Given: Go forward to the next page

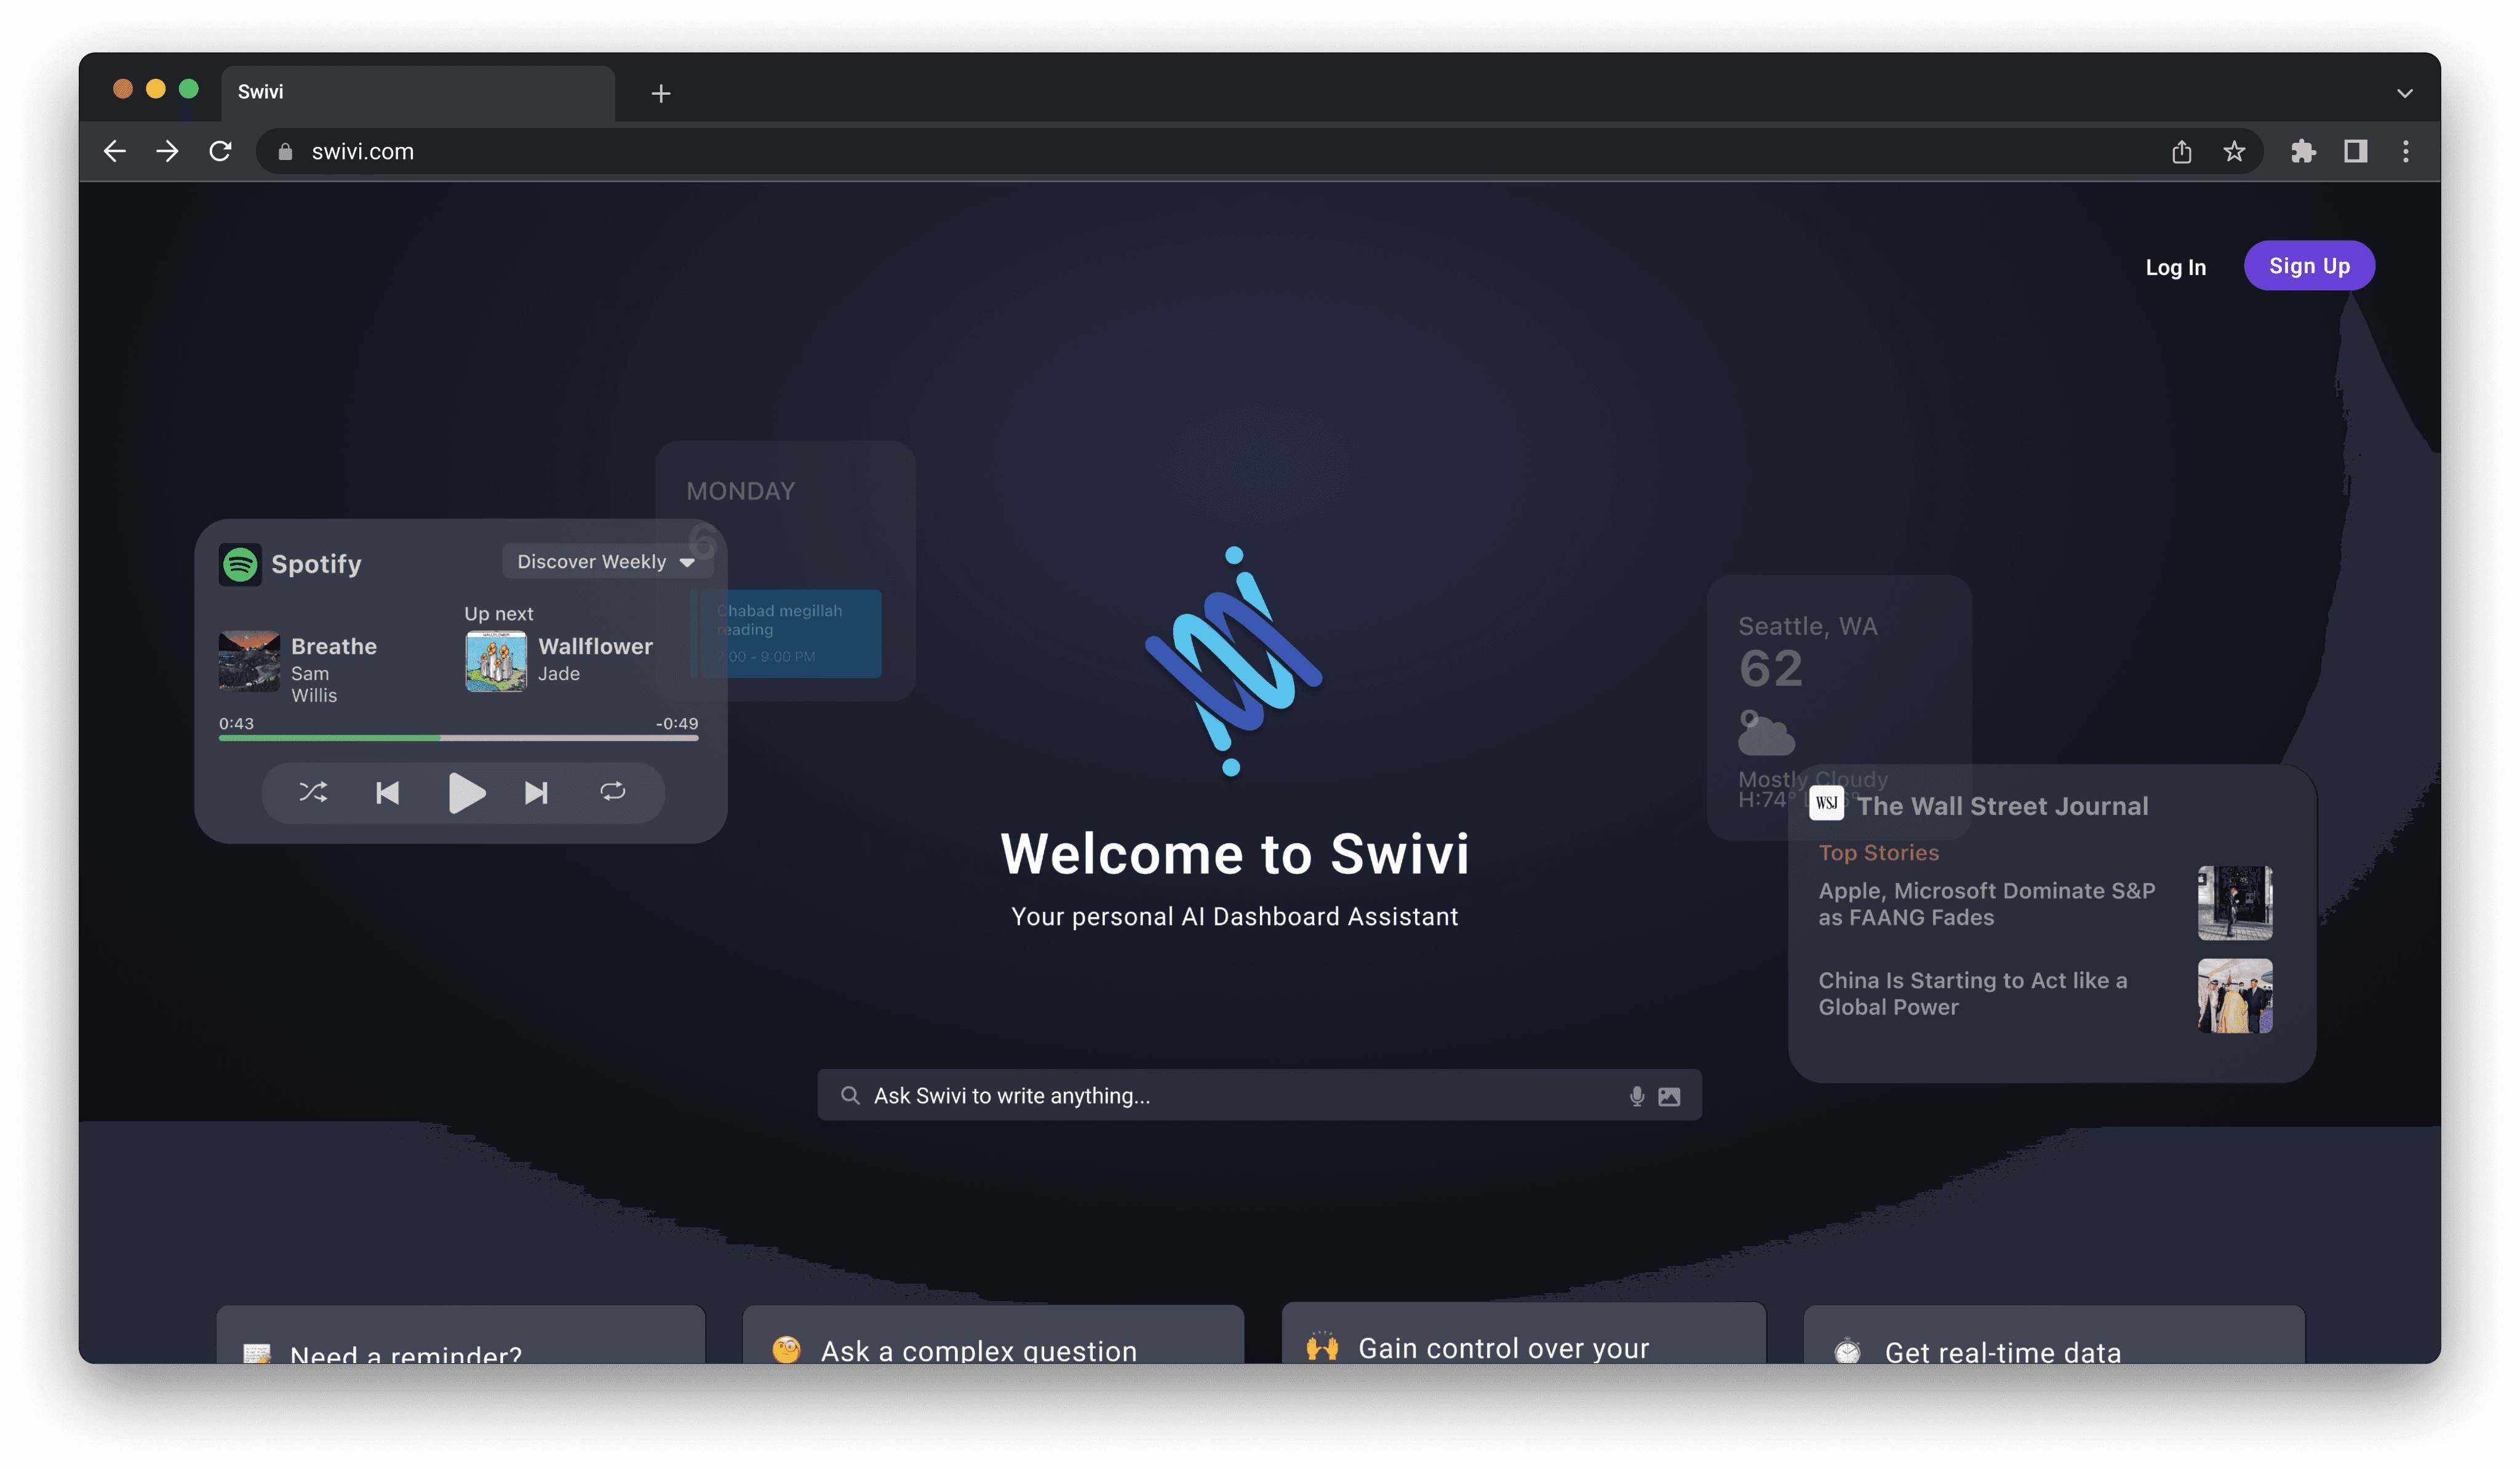Looking at the screenshot, I should [x=167, y=151].
